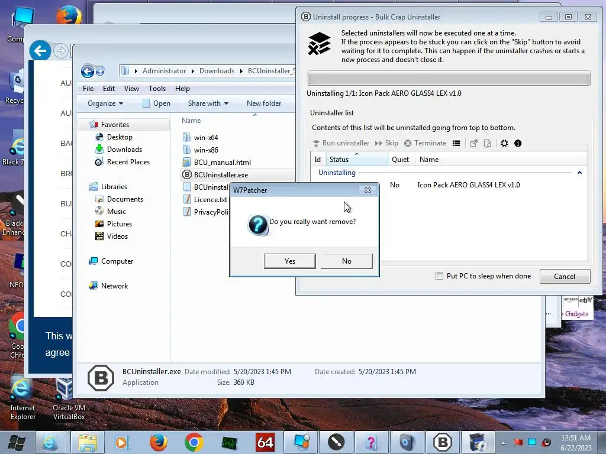Select BCUninstaller.exe file
The height and width of the screenshot is (454, 606).
click(221, 174)
